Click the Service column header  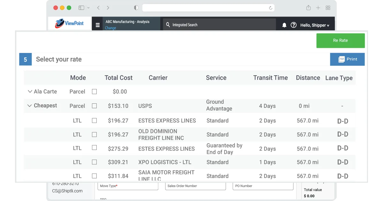click(216, 78)
